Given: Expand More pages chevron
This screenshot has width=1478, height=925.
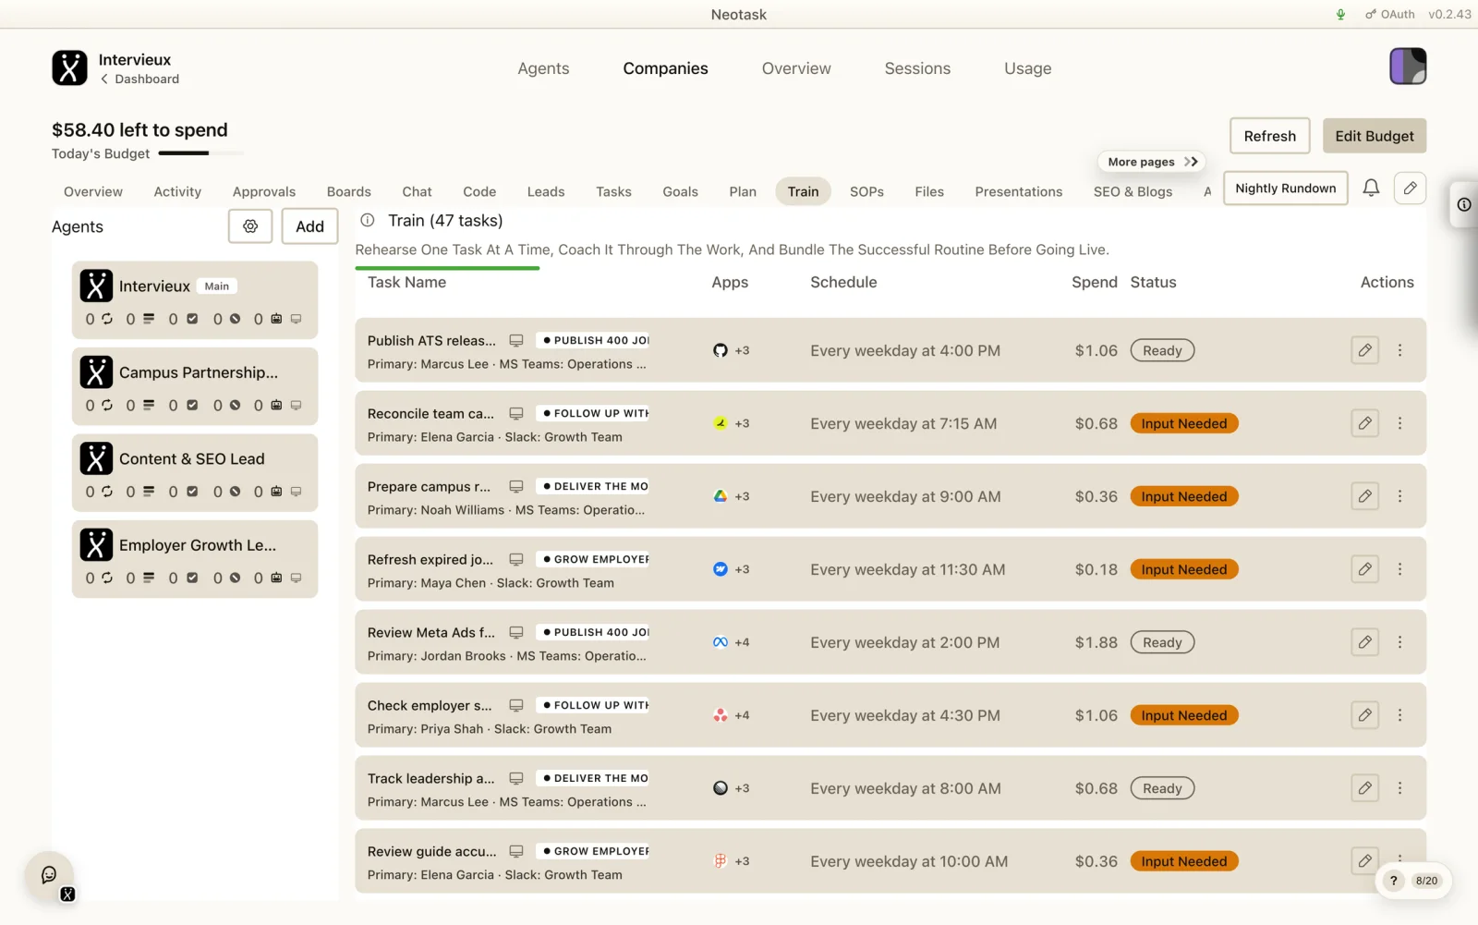Looking at the screenshot, I should coord(1191,162).
